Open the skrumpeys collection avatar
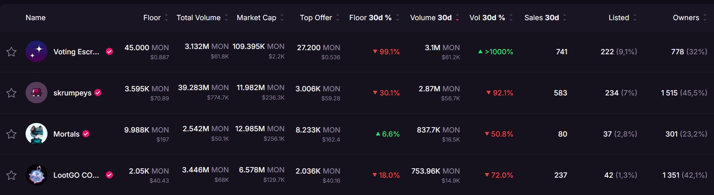 pyautogui.click(x=36, y=93)
